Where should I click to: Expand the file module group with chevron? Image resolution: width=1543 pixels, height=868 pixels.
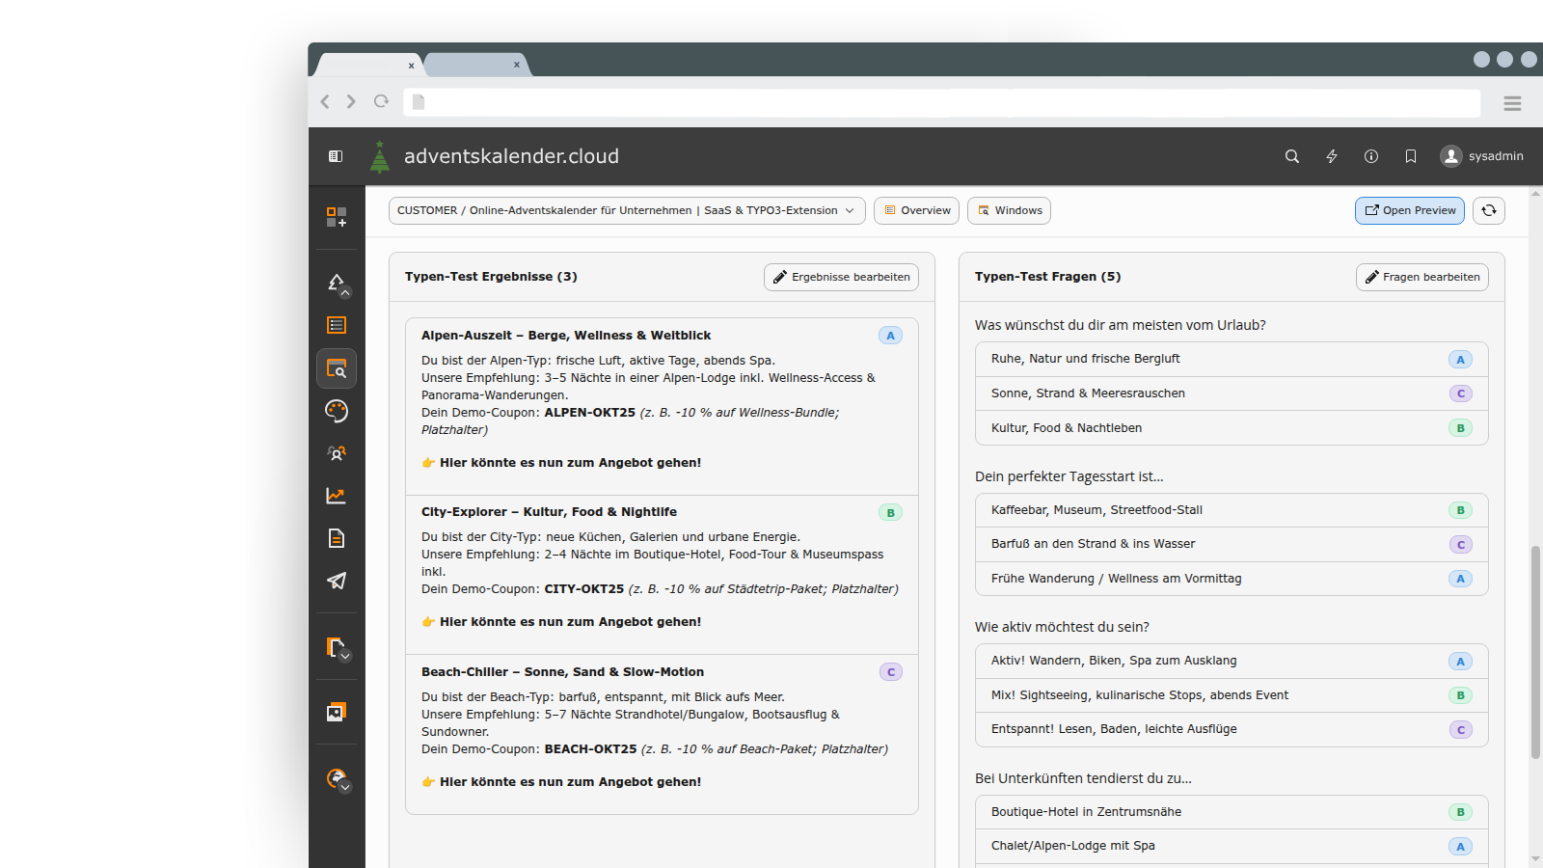point(337,648)
